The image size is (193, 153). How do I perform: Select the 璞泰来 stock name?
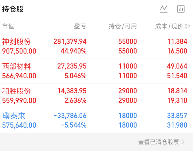[14, 116]
